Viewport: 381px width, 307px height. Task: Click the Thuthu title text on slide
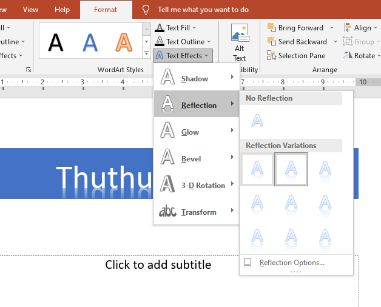click(x=104, y=177)
